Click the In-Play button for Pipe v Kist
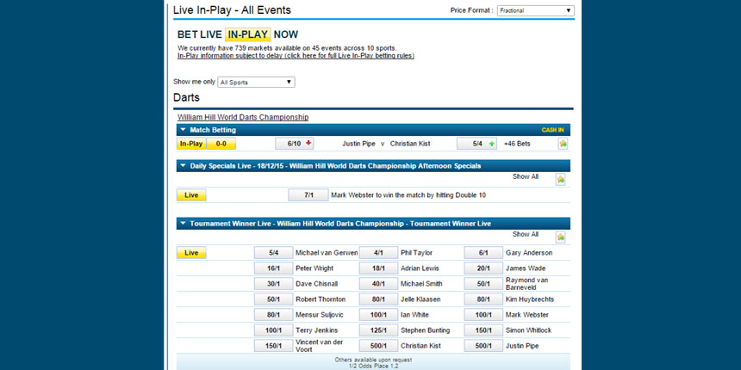 pos(191,144)
